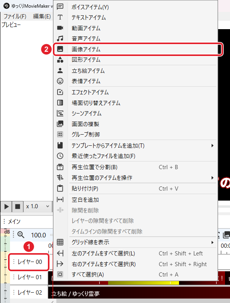Choose 画面の複製 from the menu

tap(135, 124)
